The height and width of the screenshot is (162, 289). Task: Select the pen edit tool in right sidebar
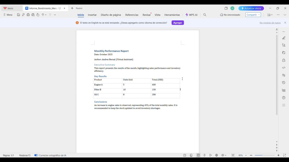coord(284,38)
